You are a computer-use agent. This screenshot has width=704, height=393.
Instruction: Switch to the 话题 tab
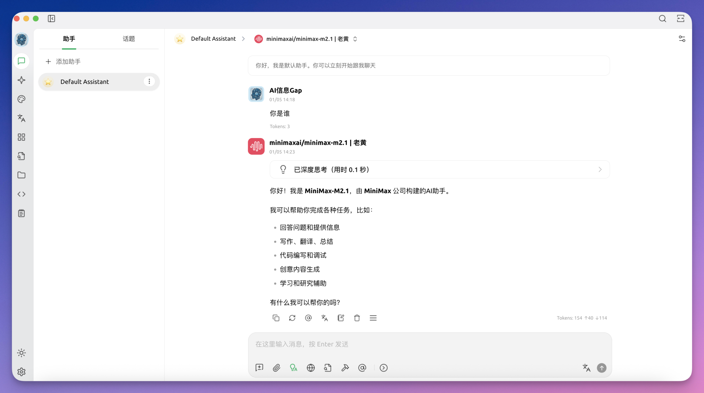click(x=128, y=39)
